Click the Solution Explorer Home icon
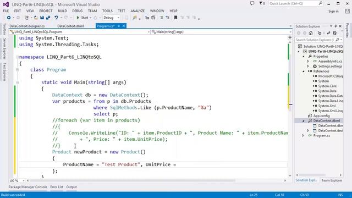 [x=311, y=33]
